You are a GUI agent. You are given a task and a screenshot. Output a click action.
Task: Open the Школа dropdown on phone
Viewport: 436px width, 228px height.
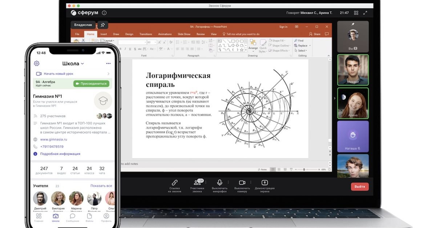pyautogui.click(x=73, y=64)
